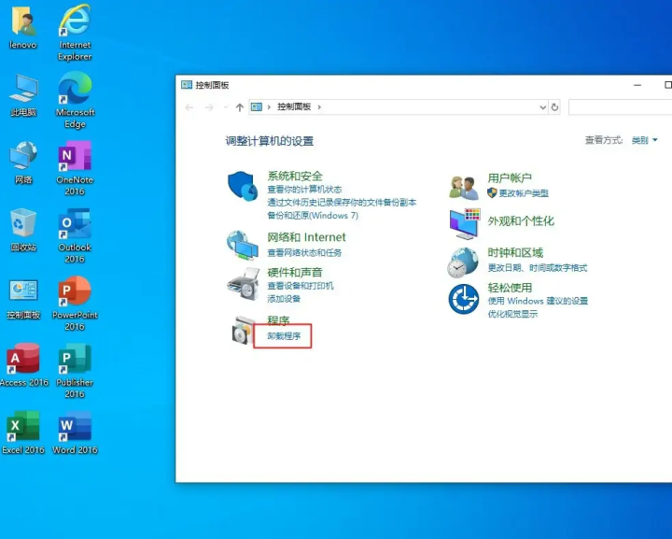672x539 pixels.
Task: Open the 硬件和声音 printer icon
Action: [x=243, y=282]
